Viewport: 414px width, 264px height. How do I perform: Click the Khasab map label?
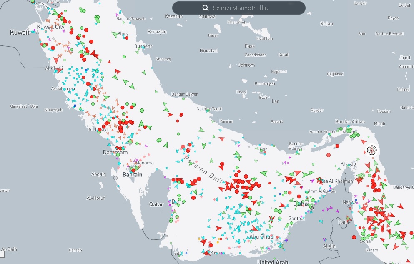[x=348, y=163]
